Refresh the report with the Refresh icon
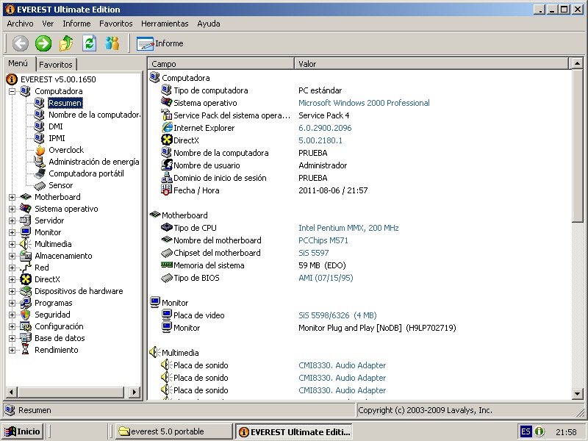The height and width of the screenshot is (441, 588). (x=89, y=43)
